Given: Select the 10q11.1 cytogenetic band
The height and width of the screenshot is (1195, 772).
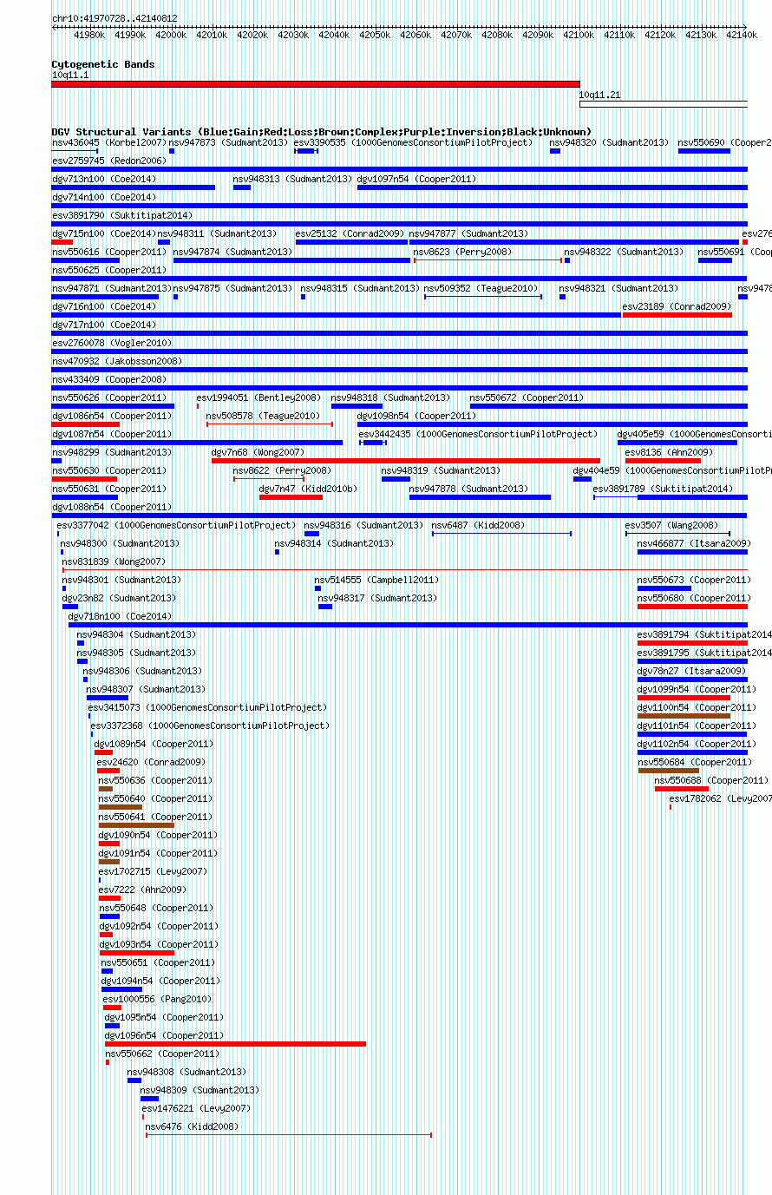Looking at the screenshot, I should (x=316, y=84).
